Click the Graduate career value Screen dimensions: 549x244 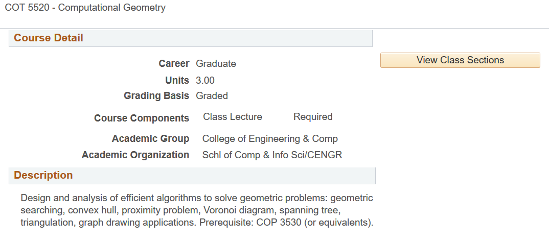[x=216, y=64]
